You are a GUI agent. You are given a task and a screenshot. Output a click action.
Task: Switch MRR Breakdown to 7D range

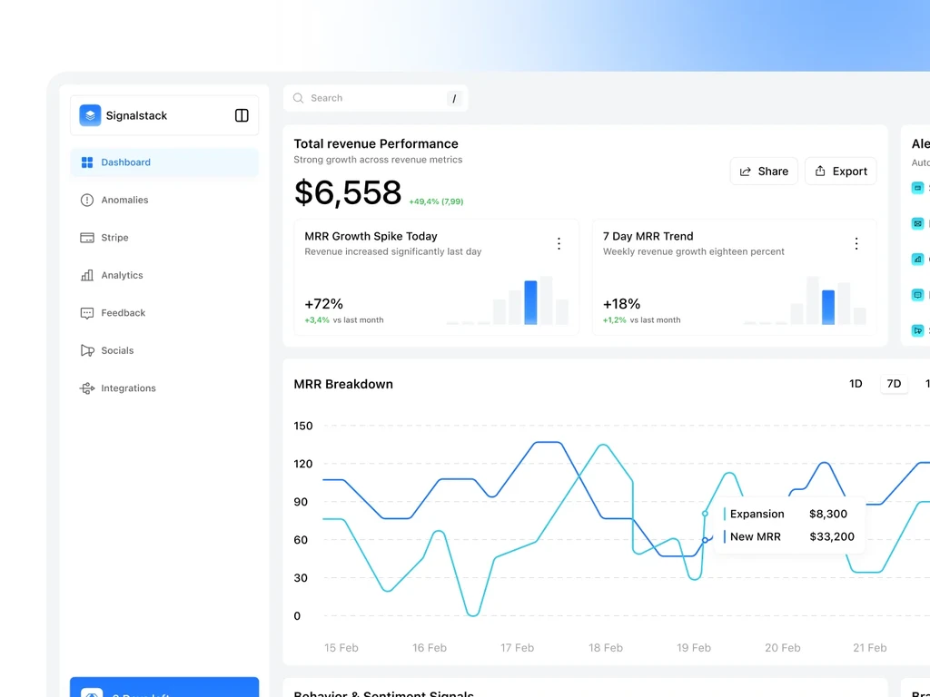click(x=894, y=384)
